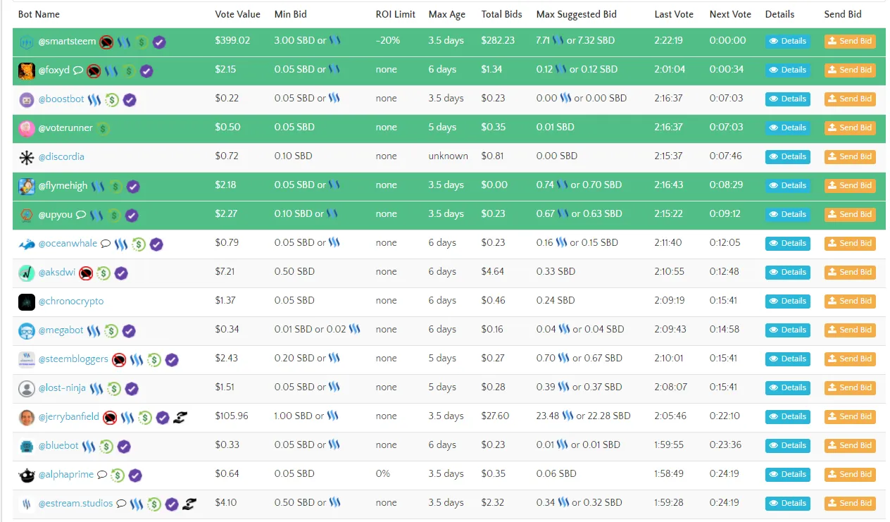890x522 pixels.
Task: Click the Next Vote column header
Action: 729,14
